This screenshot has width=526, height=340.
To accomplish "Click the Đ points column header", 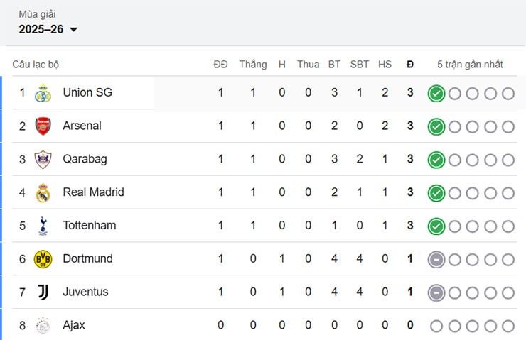I will pyautogui.click(x=410, y=65).
